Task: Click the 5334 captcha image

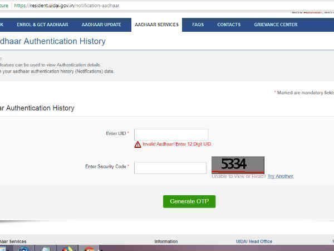Action: 238,165
